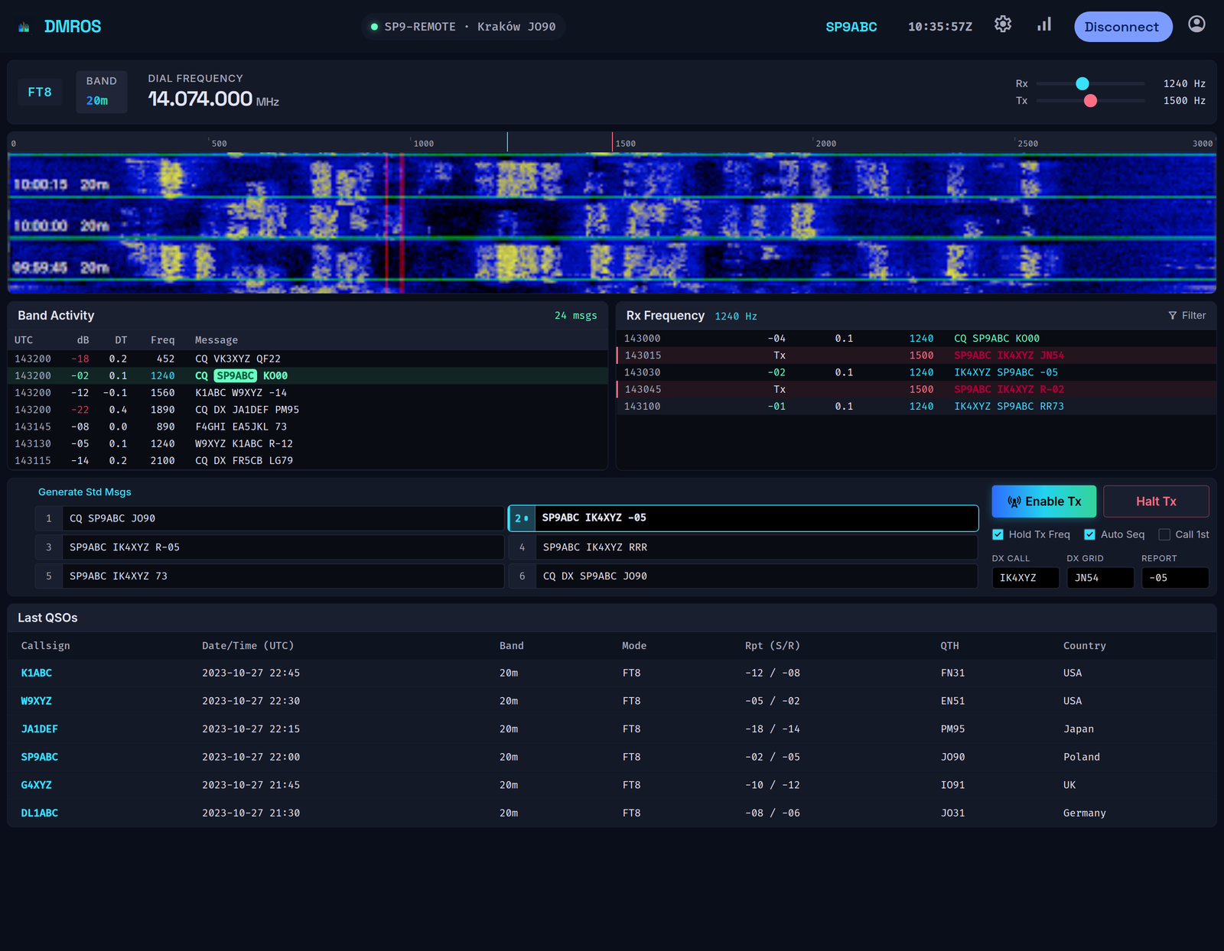
Task: Open the signal statistics bars icon
Action: point(1044,24)
